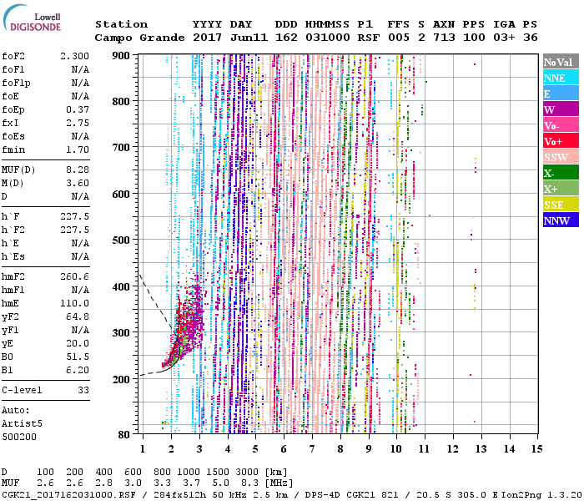Click the C-level value 33
584x501 pixels.
[83, 390]
